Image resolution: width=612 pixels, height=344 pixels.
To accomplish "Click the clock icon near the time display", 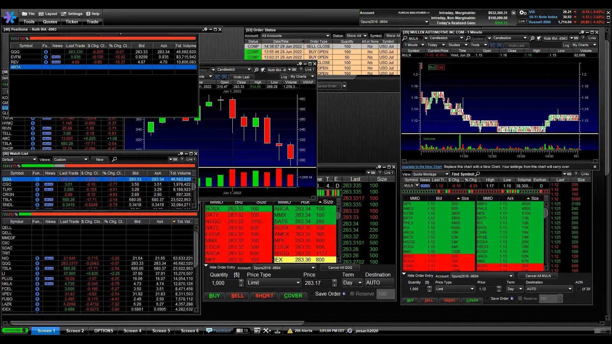I will coord(350,331).
